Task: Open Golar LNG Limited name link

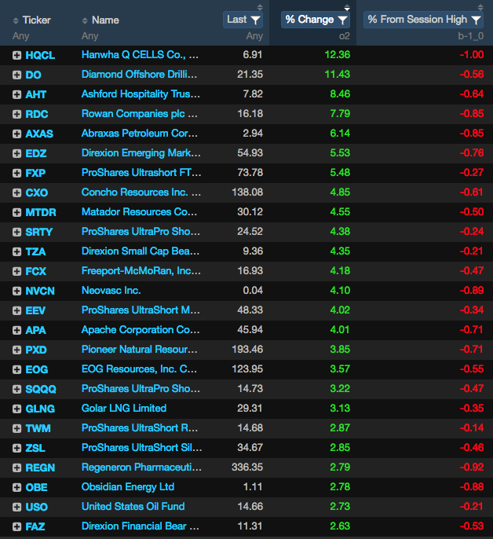Action: (x=124, y=408)
